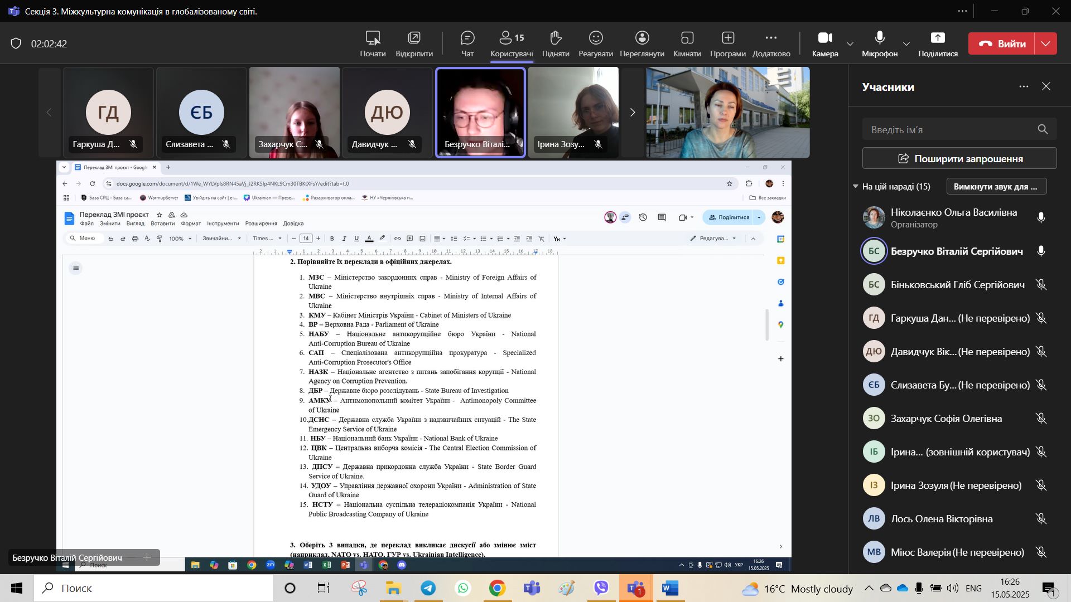Open the Chat panel
The image size is (1071, 602).
pos(467,43)
